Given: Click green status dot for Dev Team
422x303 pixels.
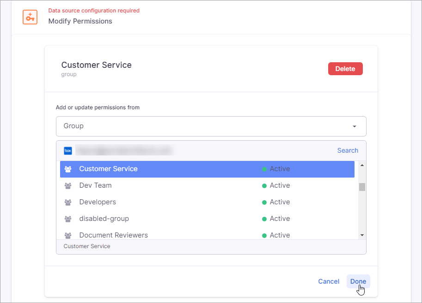Looking at the screenshot, I should click(x=264, y=186).
